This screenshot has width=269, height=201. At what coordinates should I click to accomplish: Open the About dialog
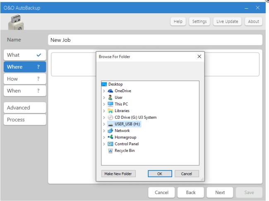254,22
